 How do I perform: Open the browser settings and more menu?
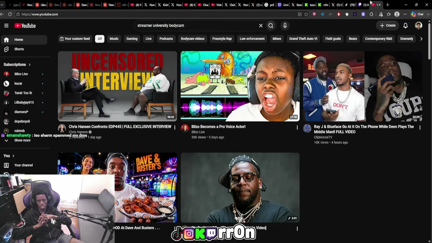[x=405, y=14]
